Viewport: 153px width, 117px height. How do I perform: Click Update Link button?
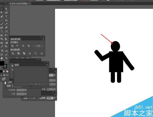tap(40, 84)
